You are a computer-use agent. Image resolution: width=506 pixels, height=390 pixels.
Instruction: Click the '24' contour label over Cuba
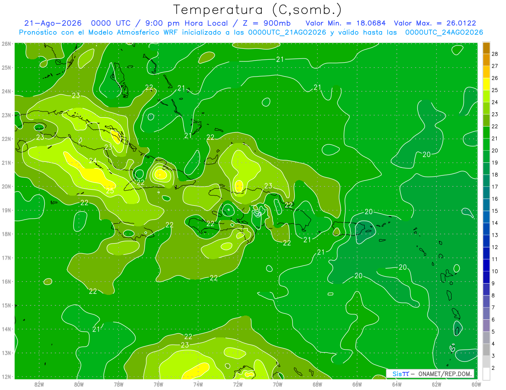click(93, 160)
